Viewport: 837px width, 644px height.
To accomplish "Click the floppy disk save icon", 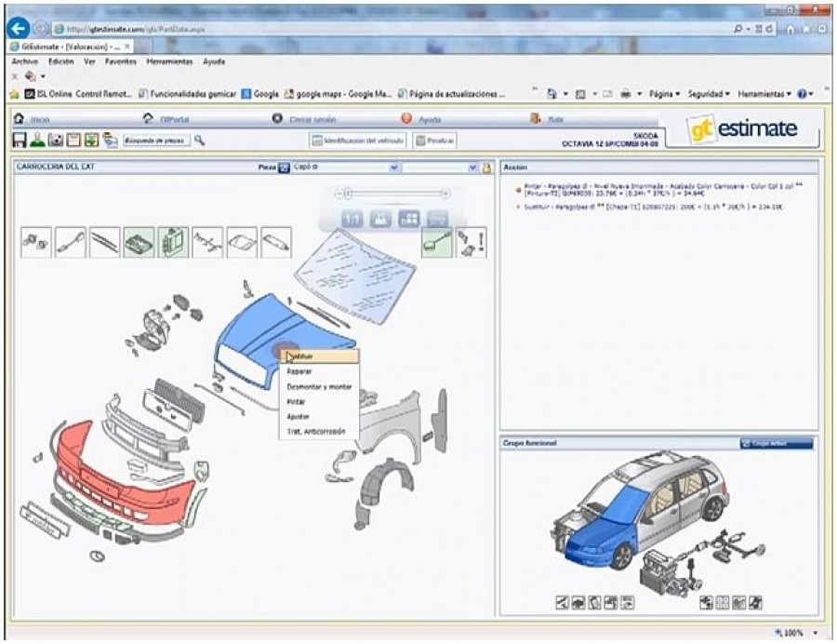I will pos(20,140).
